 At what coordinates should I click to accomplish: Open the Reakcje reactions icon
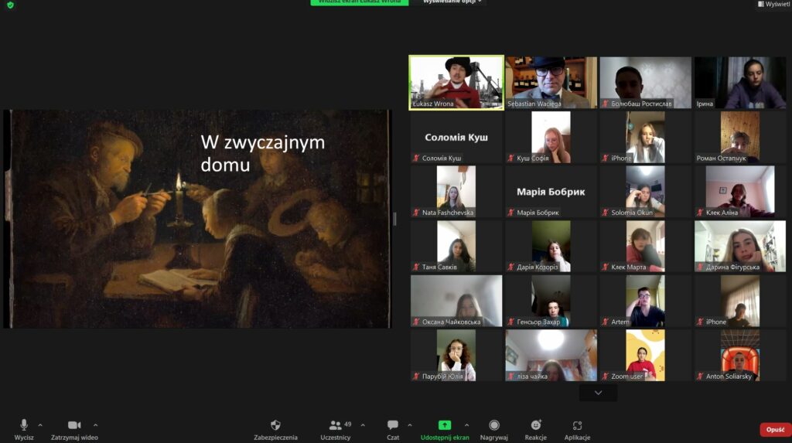[536, 425]
